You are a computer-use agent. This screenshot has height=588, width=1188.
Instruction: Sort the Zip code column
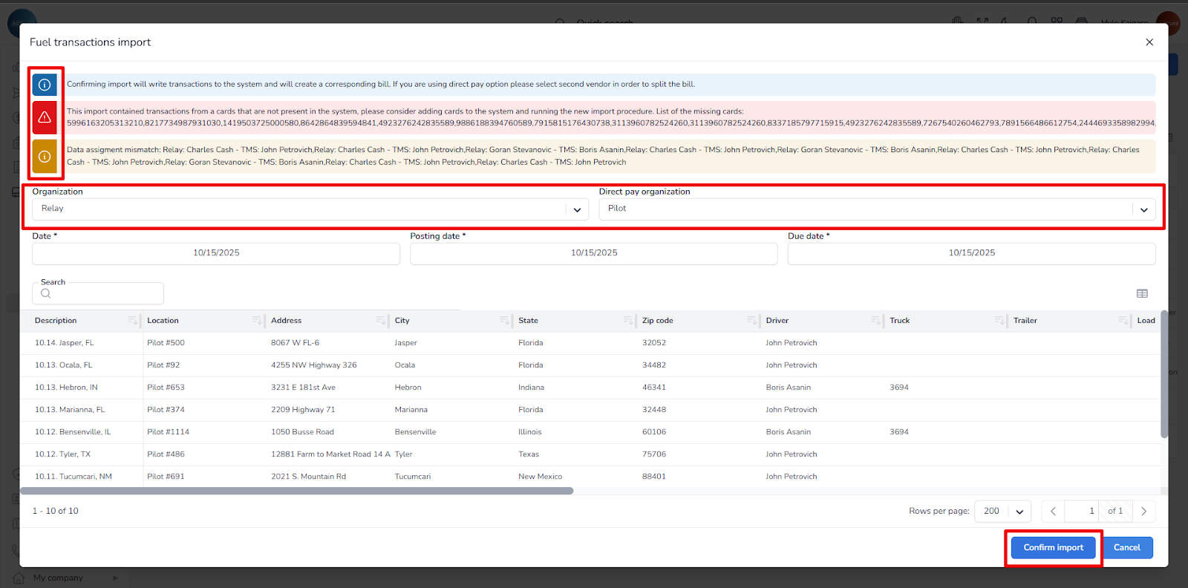(751, 321)
